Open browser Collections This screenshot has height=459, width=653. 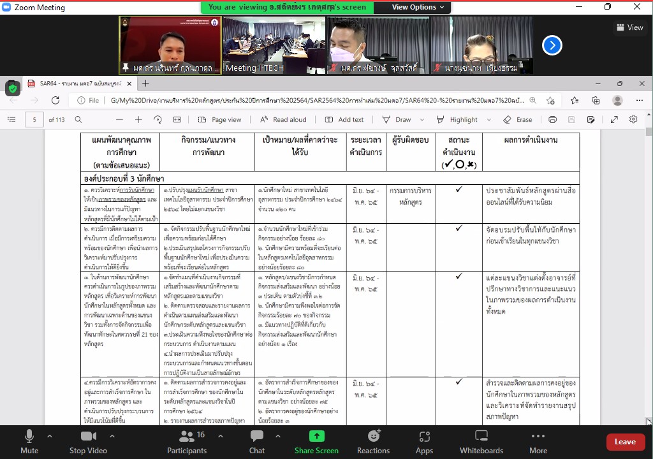click(596, 100)
